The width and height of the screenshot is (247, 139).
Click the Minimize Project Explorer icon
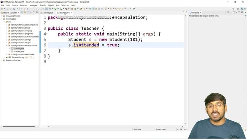[34, 12]
